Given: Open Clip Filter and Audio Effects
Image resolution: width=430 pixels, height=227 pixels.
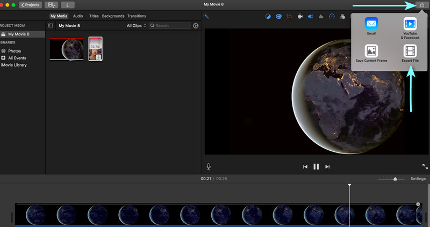Looking at the screenshot, I should (342, 17).
